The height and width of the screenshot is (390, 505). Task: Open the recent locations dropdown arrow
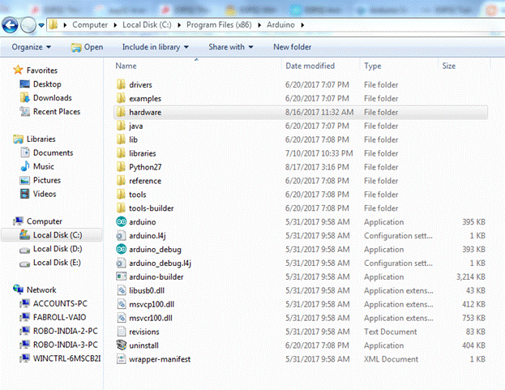coord(41,25)
